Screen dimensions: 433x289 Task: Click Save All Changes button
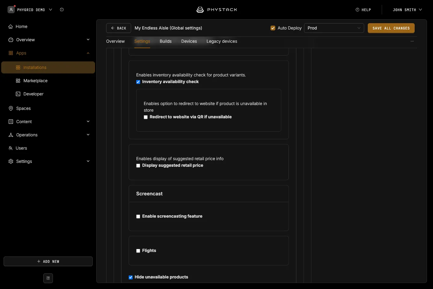391,28
